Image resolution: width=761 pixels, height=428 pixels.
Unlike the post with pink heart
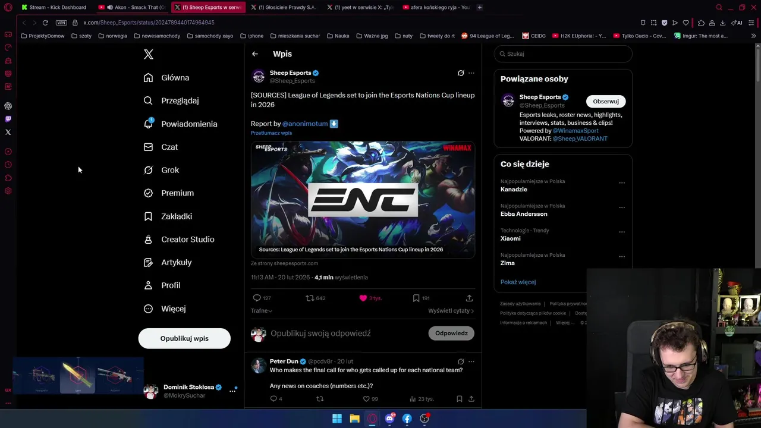pos(363,298)
